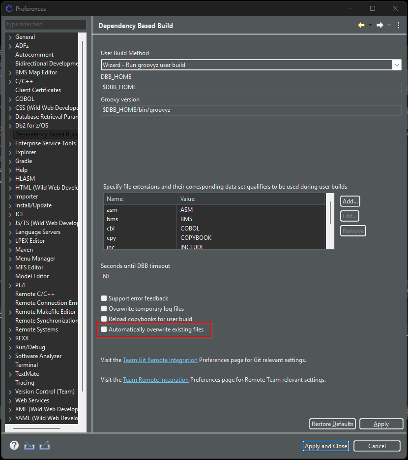Viewport: 408px width, 460px height.
Task: Open the three-dot view menu icon
Action: (398, 25)
